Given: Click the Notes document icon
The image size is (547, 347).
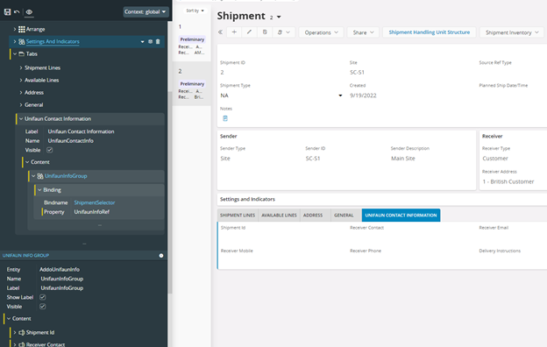Looking at the screenshot, I should 225,118.
